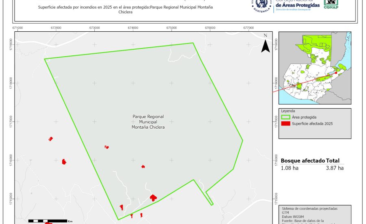Select the largest red burned area patch
366x224 pixels.
[153, 198]
